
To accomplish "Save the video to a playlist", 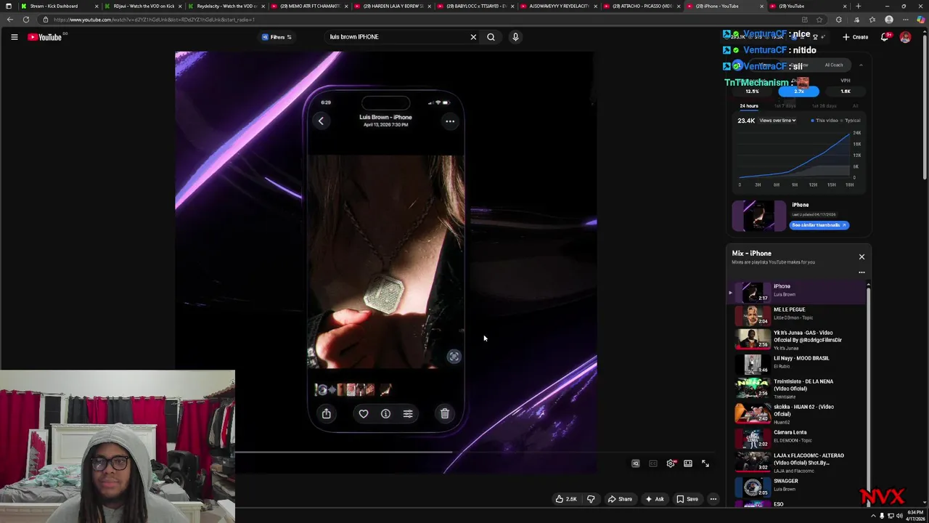I will [687, 499].
